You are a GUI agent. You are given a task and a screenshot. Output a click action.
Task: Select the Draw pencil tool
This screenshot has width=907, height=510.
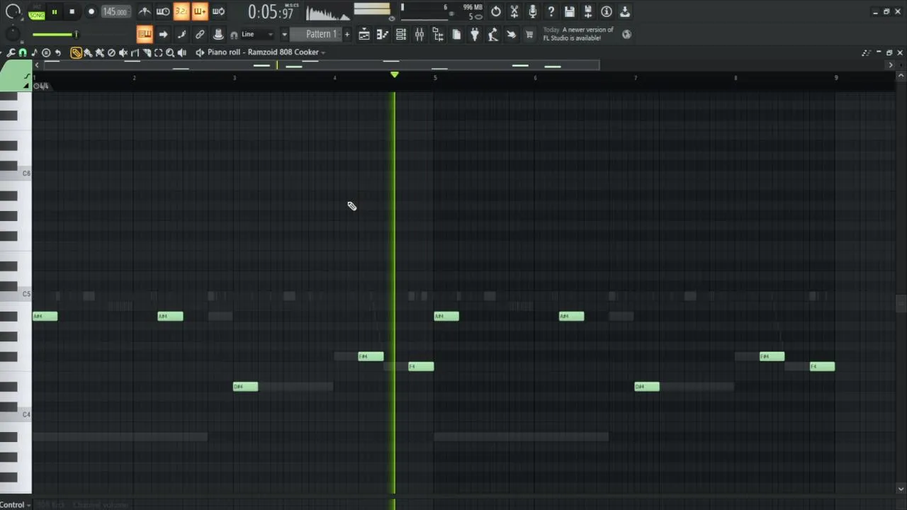76,52
